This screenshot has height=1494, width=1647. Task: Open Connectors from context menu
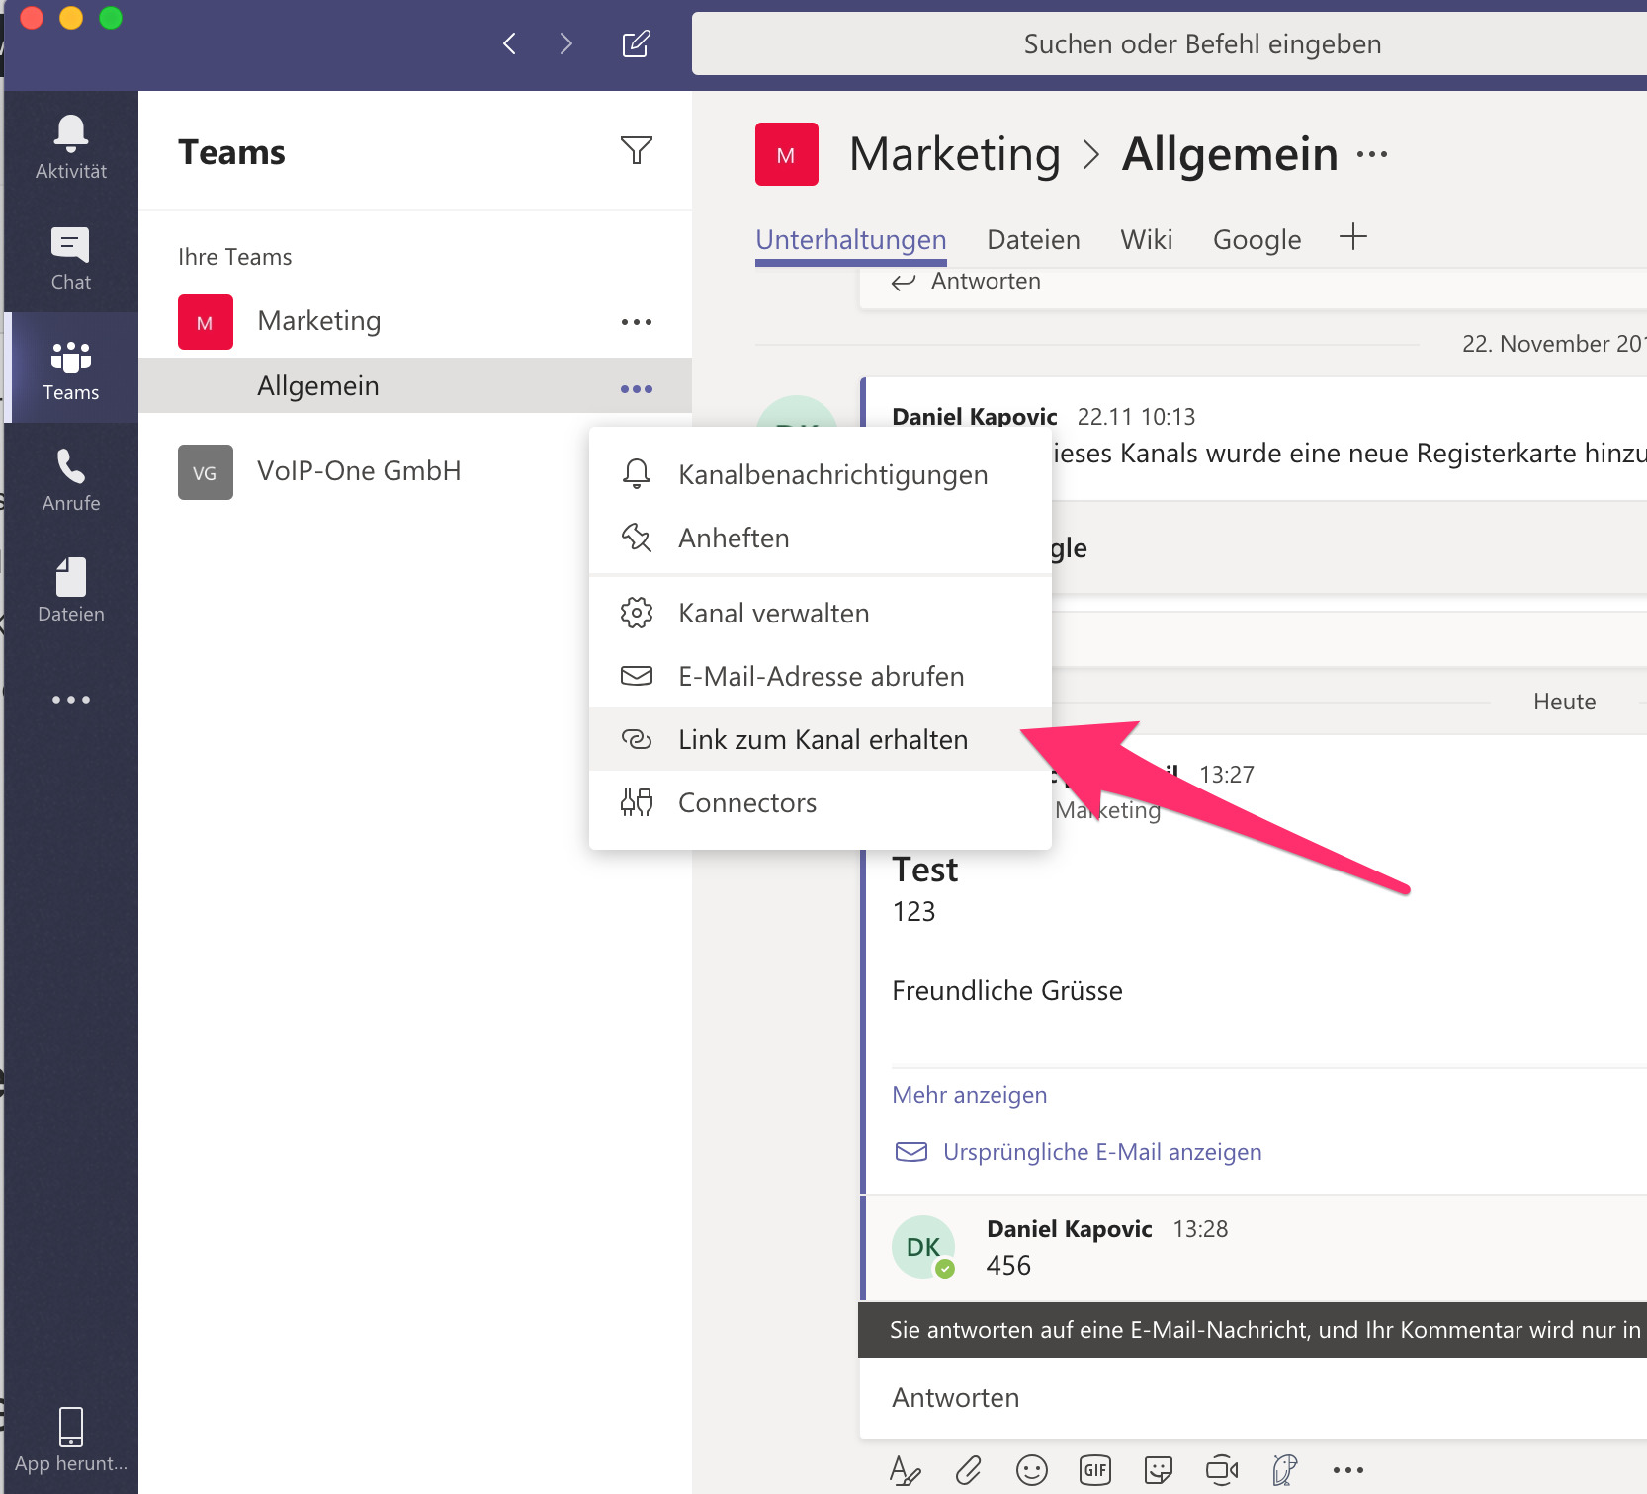tap(821, 802)
